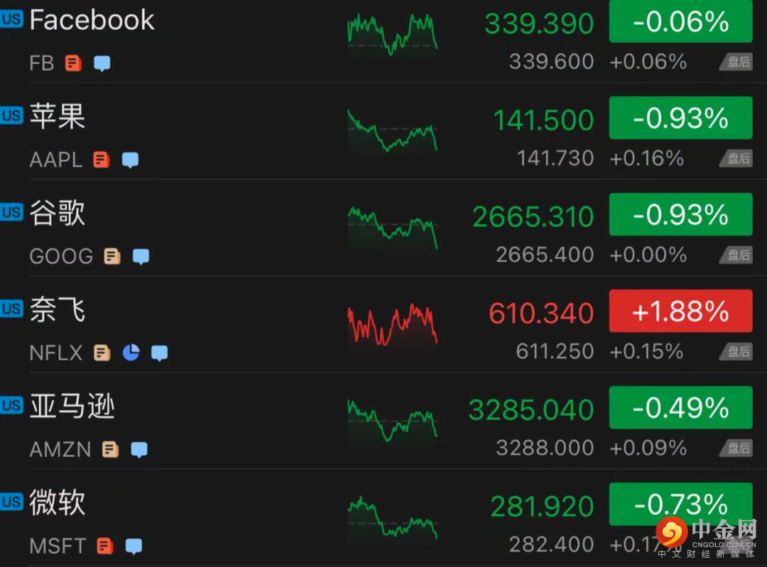
Task: Open the MSFT news document icon
Action: 105,546
